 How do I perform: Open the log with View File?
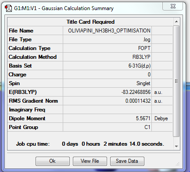click(90, 161)
